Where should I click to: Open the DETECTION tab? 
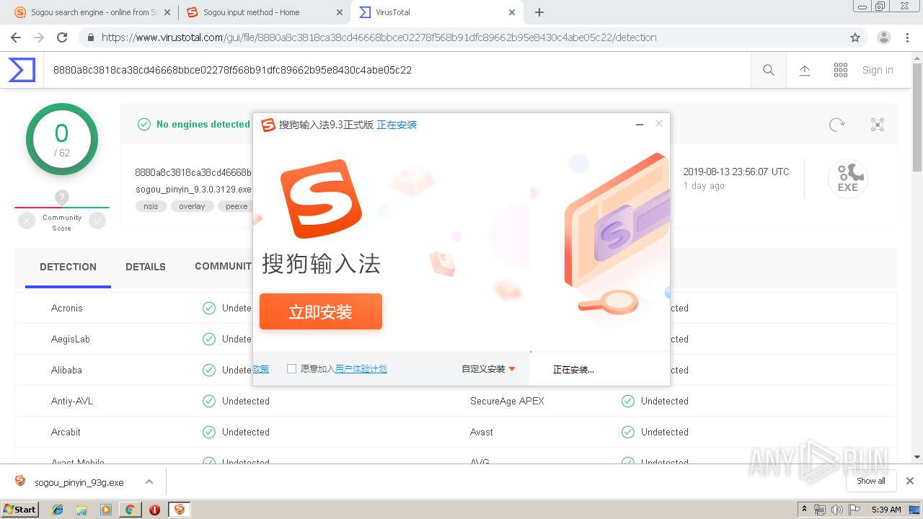pyautogui.click(x=68, y=267)
